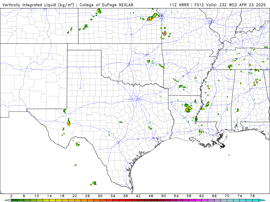Click the colorbar label "22"
270x202 pixels.
click(75, 196)
